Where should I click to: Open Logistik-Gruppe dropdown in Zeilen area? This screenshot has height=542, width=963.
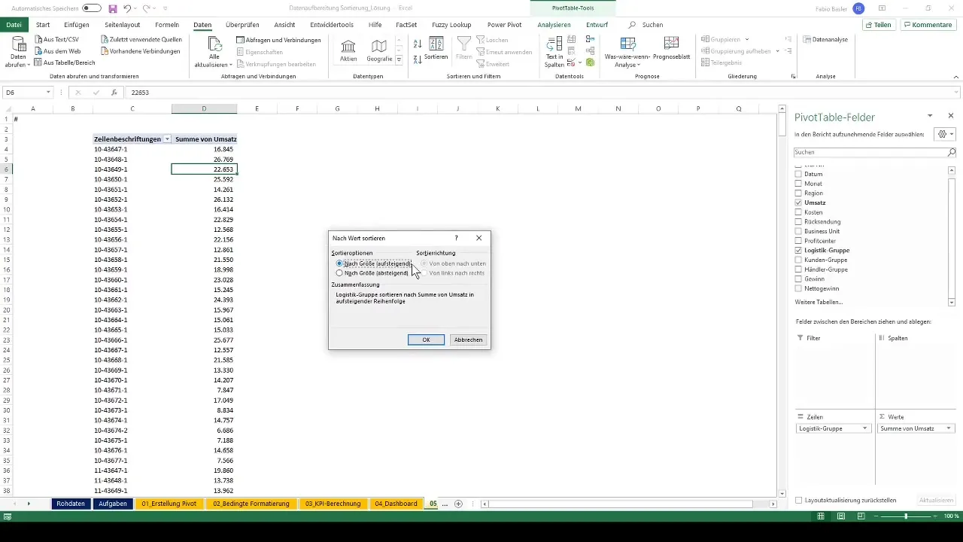865,428
